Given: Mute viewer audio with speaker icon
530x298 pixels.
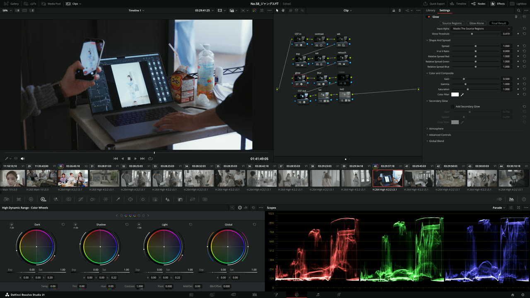Looking at the screenshot, I should click(22, 159).
